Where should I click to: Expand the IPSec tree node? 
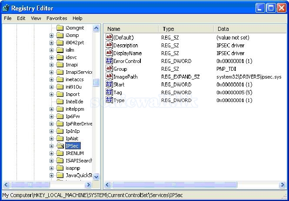51,146
